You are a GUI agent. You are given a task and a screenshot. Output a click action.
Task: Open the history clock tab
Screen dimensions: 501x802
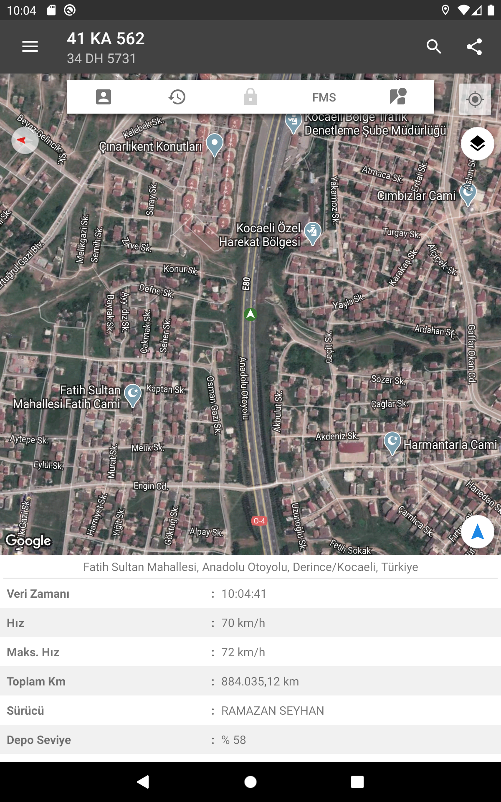pos(177,97)
